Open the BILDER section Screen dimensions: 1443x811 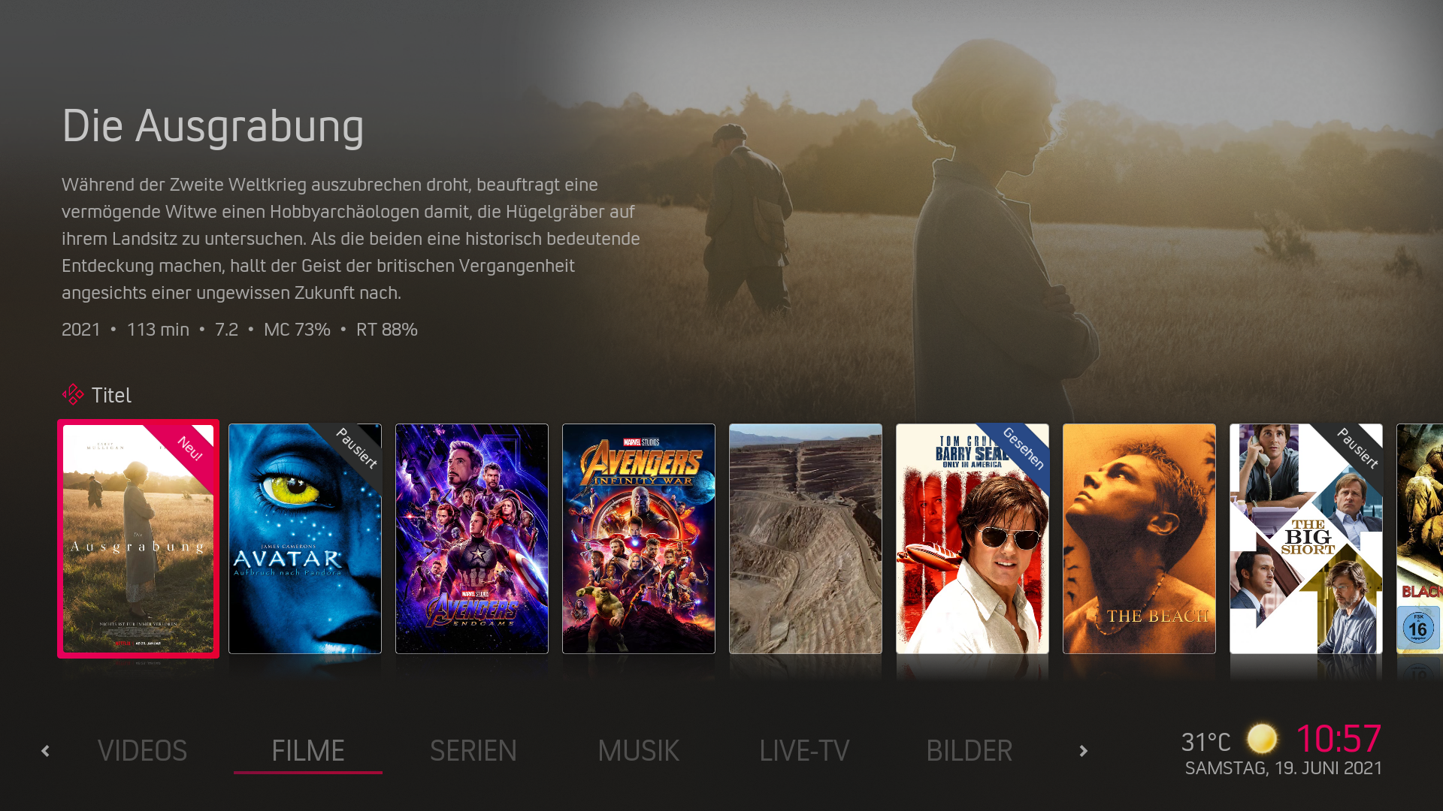(x=970, y=751)
